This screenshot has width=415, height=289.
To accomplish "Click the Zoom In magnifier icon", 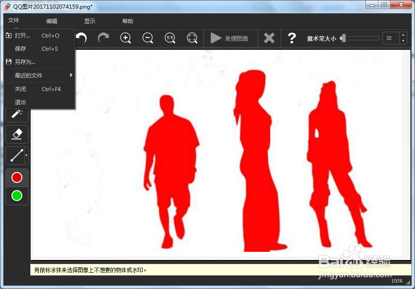I will tap(125, 39).
